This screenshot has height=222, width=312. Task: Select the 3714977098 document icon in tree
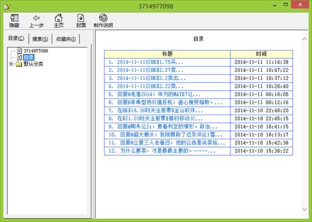tap(19, 51)
